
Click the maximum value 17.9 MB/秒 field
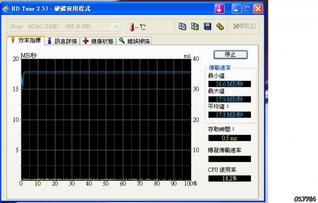230,99
